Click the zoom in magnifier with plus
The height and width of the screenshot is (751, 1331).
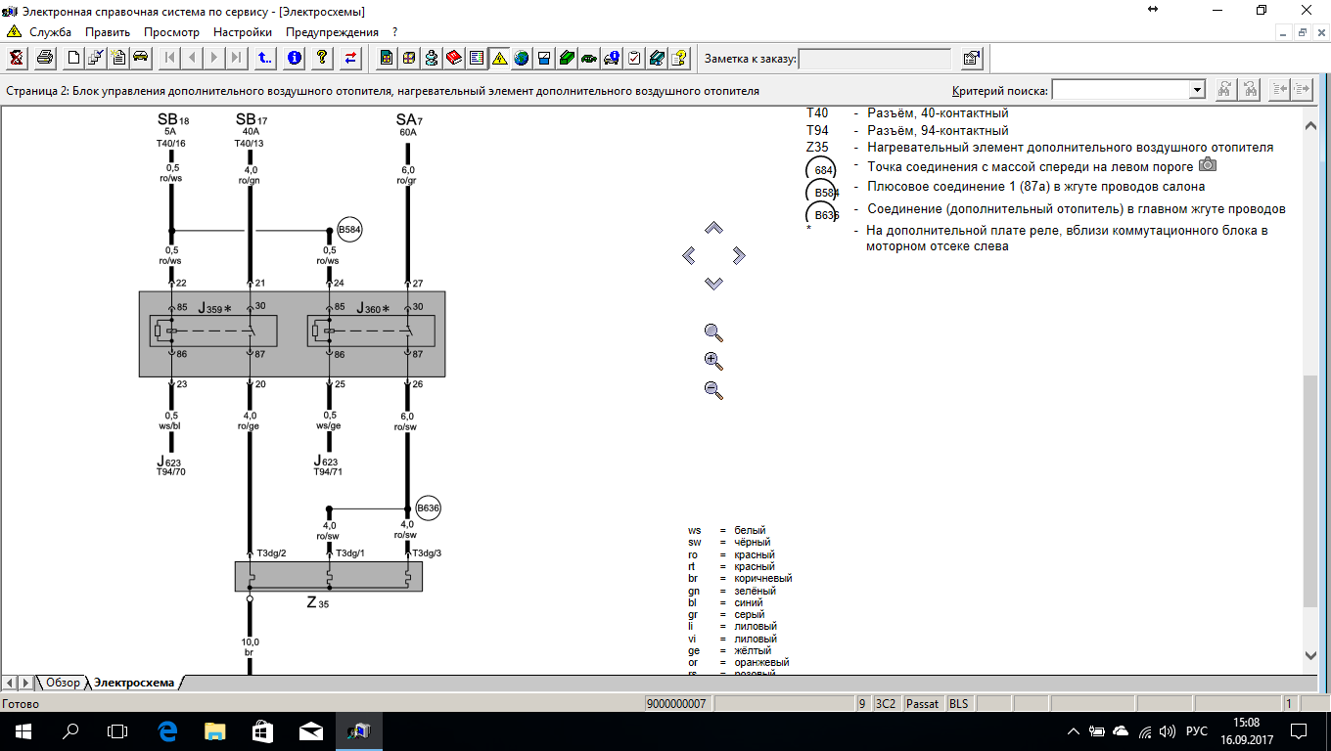[713, 361]
